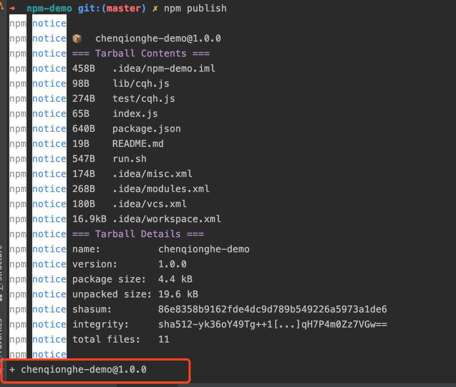The image size is (456, 387).
Task: Click the unpacked size value '19.6 kB'
Action: pyautogui.click(x=178, y=294)
